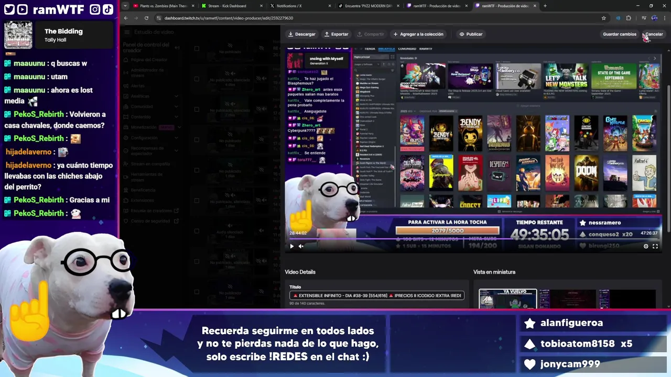The width and height of the screenshot is (671, 377).
Task: Mute the video player volume
Action: coord(301,246)
